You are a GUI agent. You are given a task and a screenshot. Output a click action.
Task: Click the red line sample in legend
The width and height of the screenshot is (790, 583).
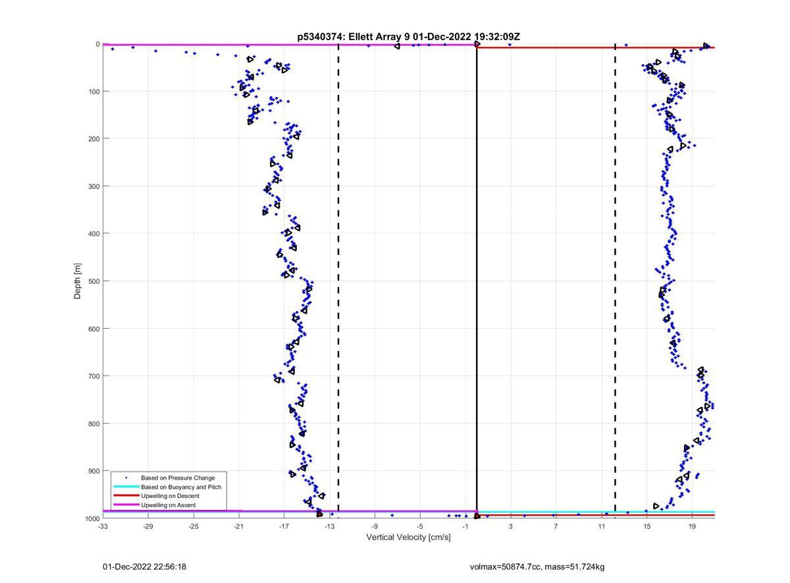click(x=125, y=496)
